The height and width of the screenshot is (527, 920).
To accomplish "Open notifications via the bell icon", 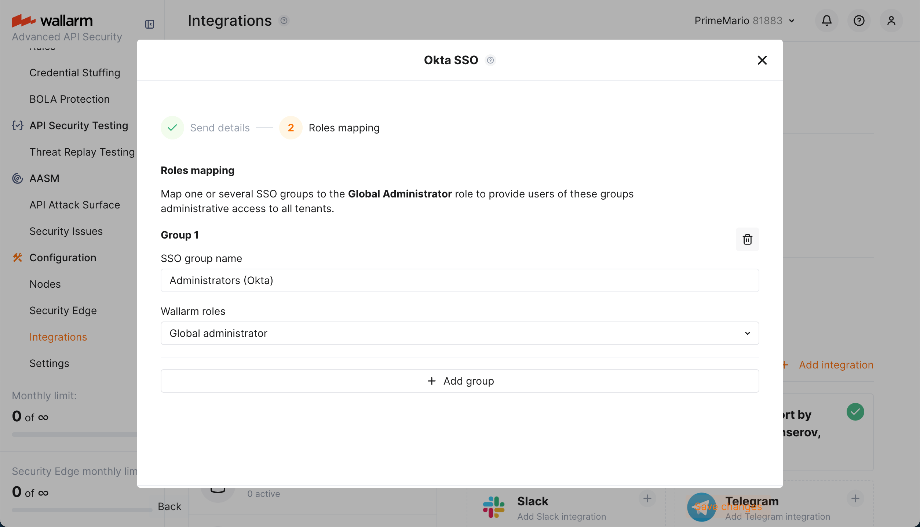I will pyautogui.click(x=826, y=21).
